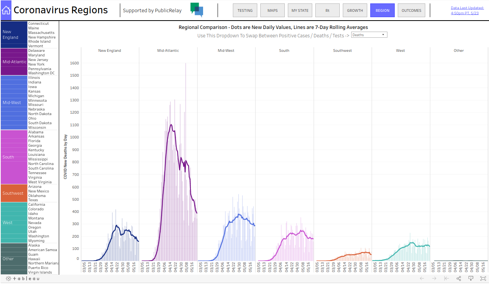Click the revert-to-original icon
This screenshot has width=489, height=285.
point(446,278)
